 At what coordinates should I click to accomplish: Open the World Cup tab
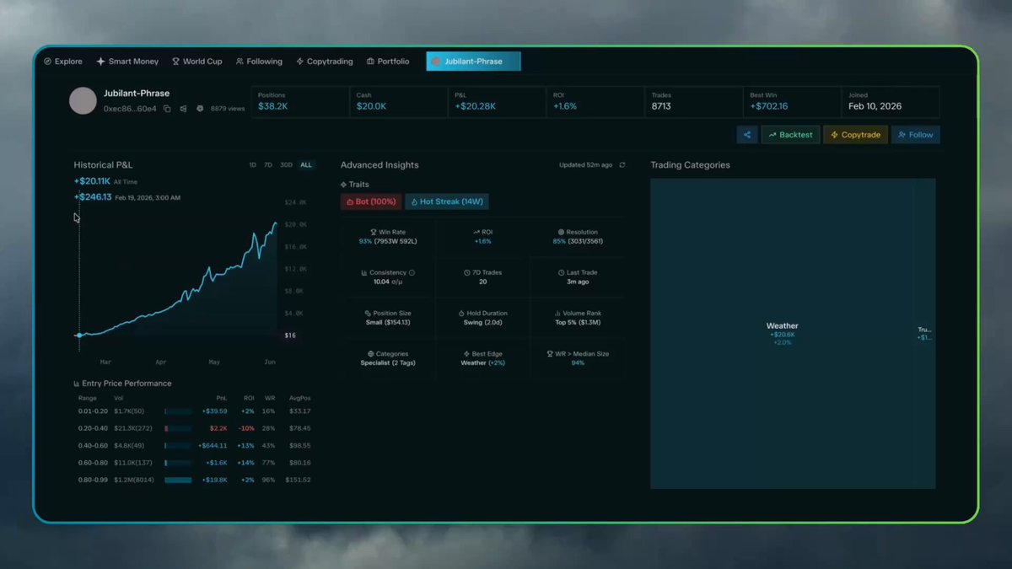pos(197,62)
